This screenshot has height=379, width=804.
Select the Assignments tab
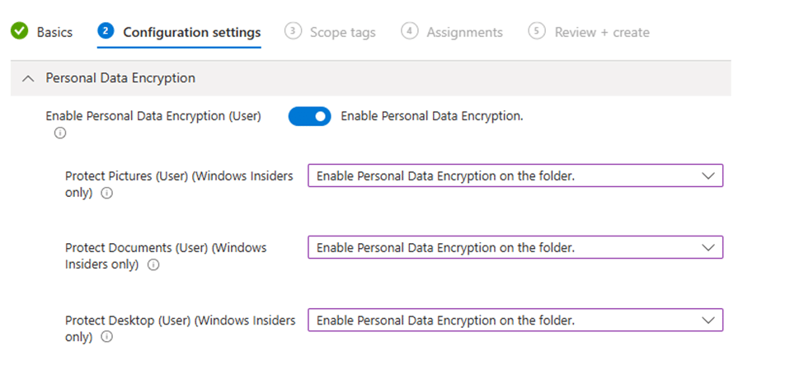coord(464,32)
